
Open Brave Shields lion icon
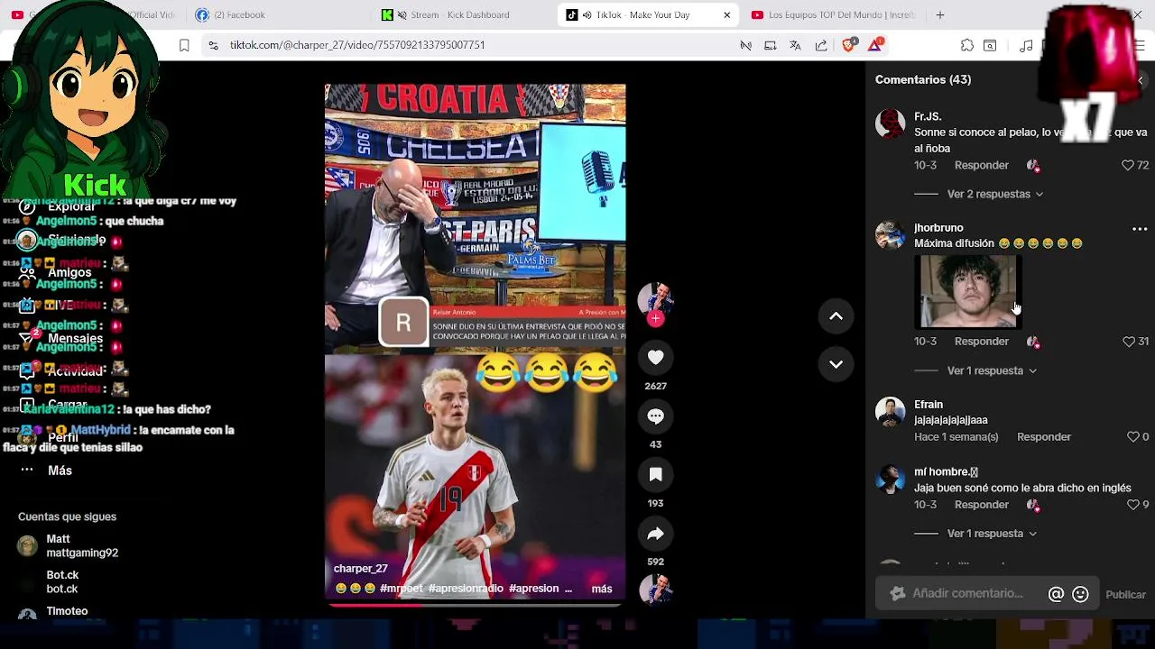click(849, 45)
